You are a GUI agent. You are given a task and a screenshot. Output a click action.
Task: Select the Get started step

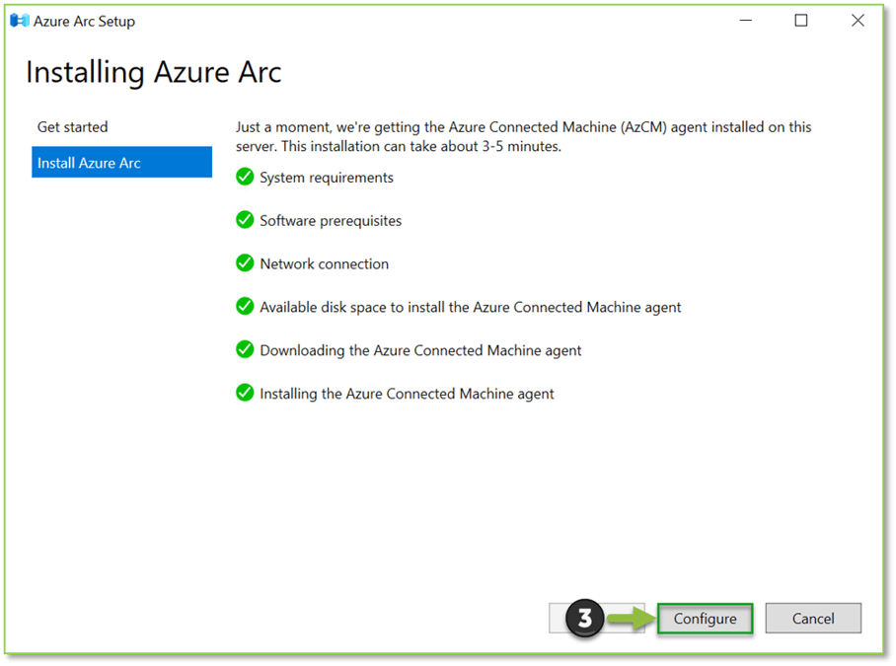[73, 126]
